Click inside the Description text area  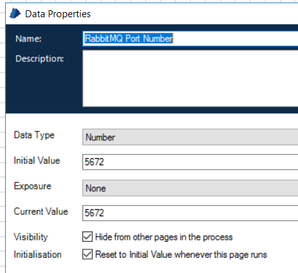(x=190, y=78)
